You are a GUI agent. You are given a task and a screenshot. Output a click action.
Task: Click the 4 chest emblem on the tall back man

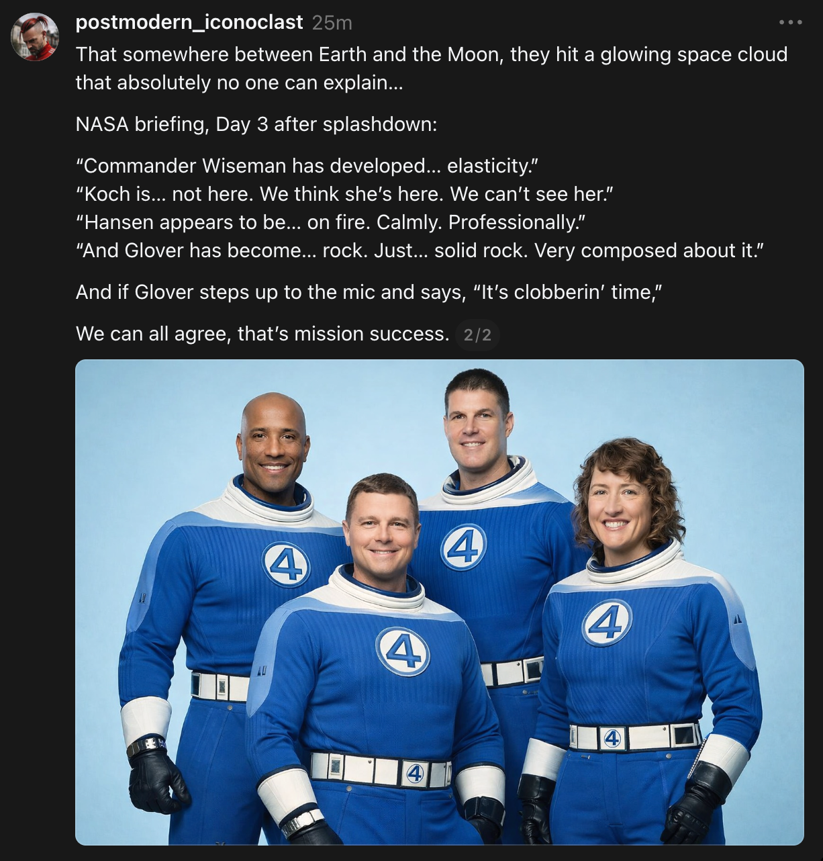(463, 547)
